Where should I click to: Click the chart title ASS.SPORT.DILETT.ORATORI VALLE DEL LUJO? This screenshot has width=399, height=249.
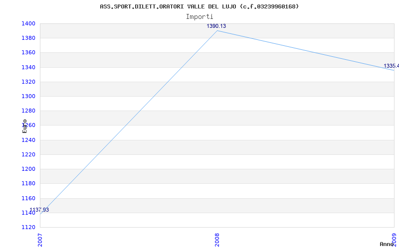[x=199, y=6]
